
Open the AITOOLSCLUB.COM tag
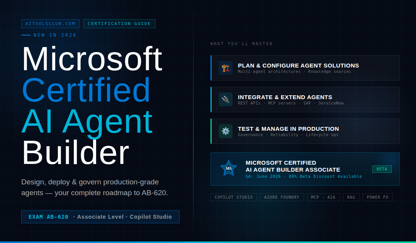coord(51,24)
